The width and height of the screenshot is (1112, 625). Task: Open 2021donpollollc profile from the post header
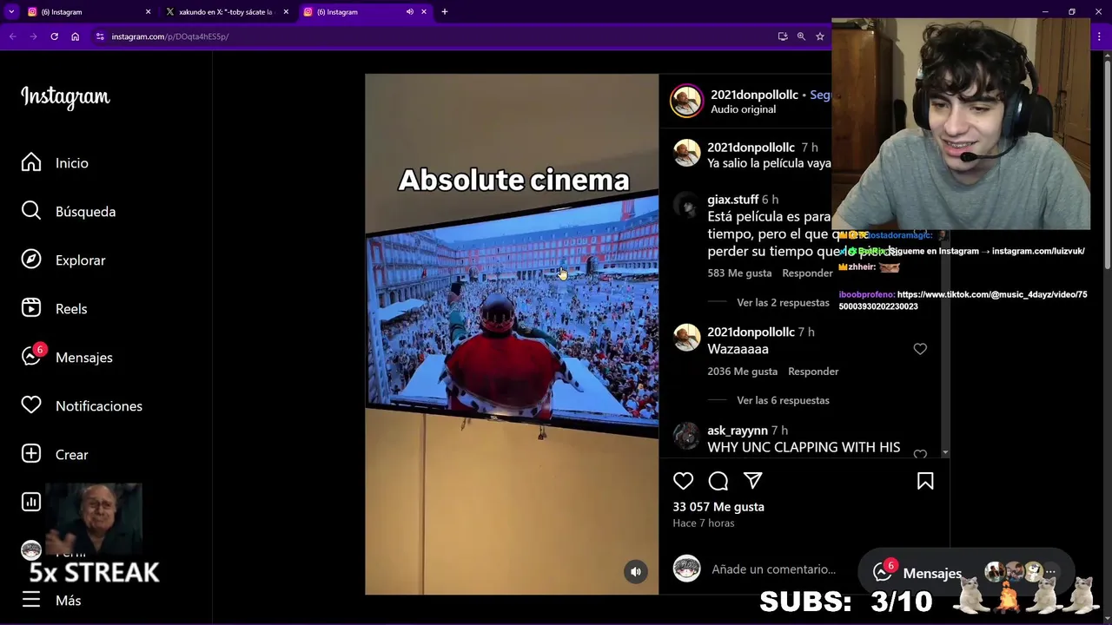pos(754,95)
